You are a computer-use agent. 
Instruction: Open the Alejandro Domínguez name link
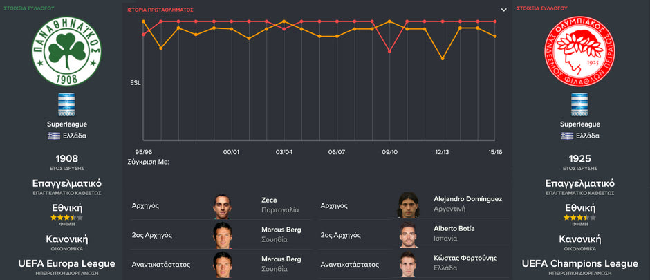[467, 199]
